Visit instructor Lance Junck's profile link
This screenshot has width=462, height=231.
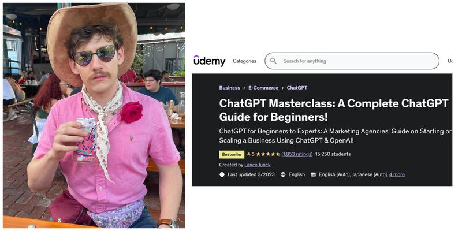[257, 165]
